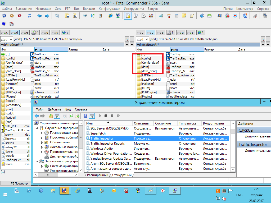This screenshot has width=271, height=203.
Task: Open the left panel directory history arrow
Action: click(132, 44)
